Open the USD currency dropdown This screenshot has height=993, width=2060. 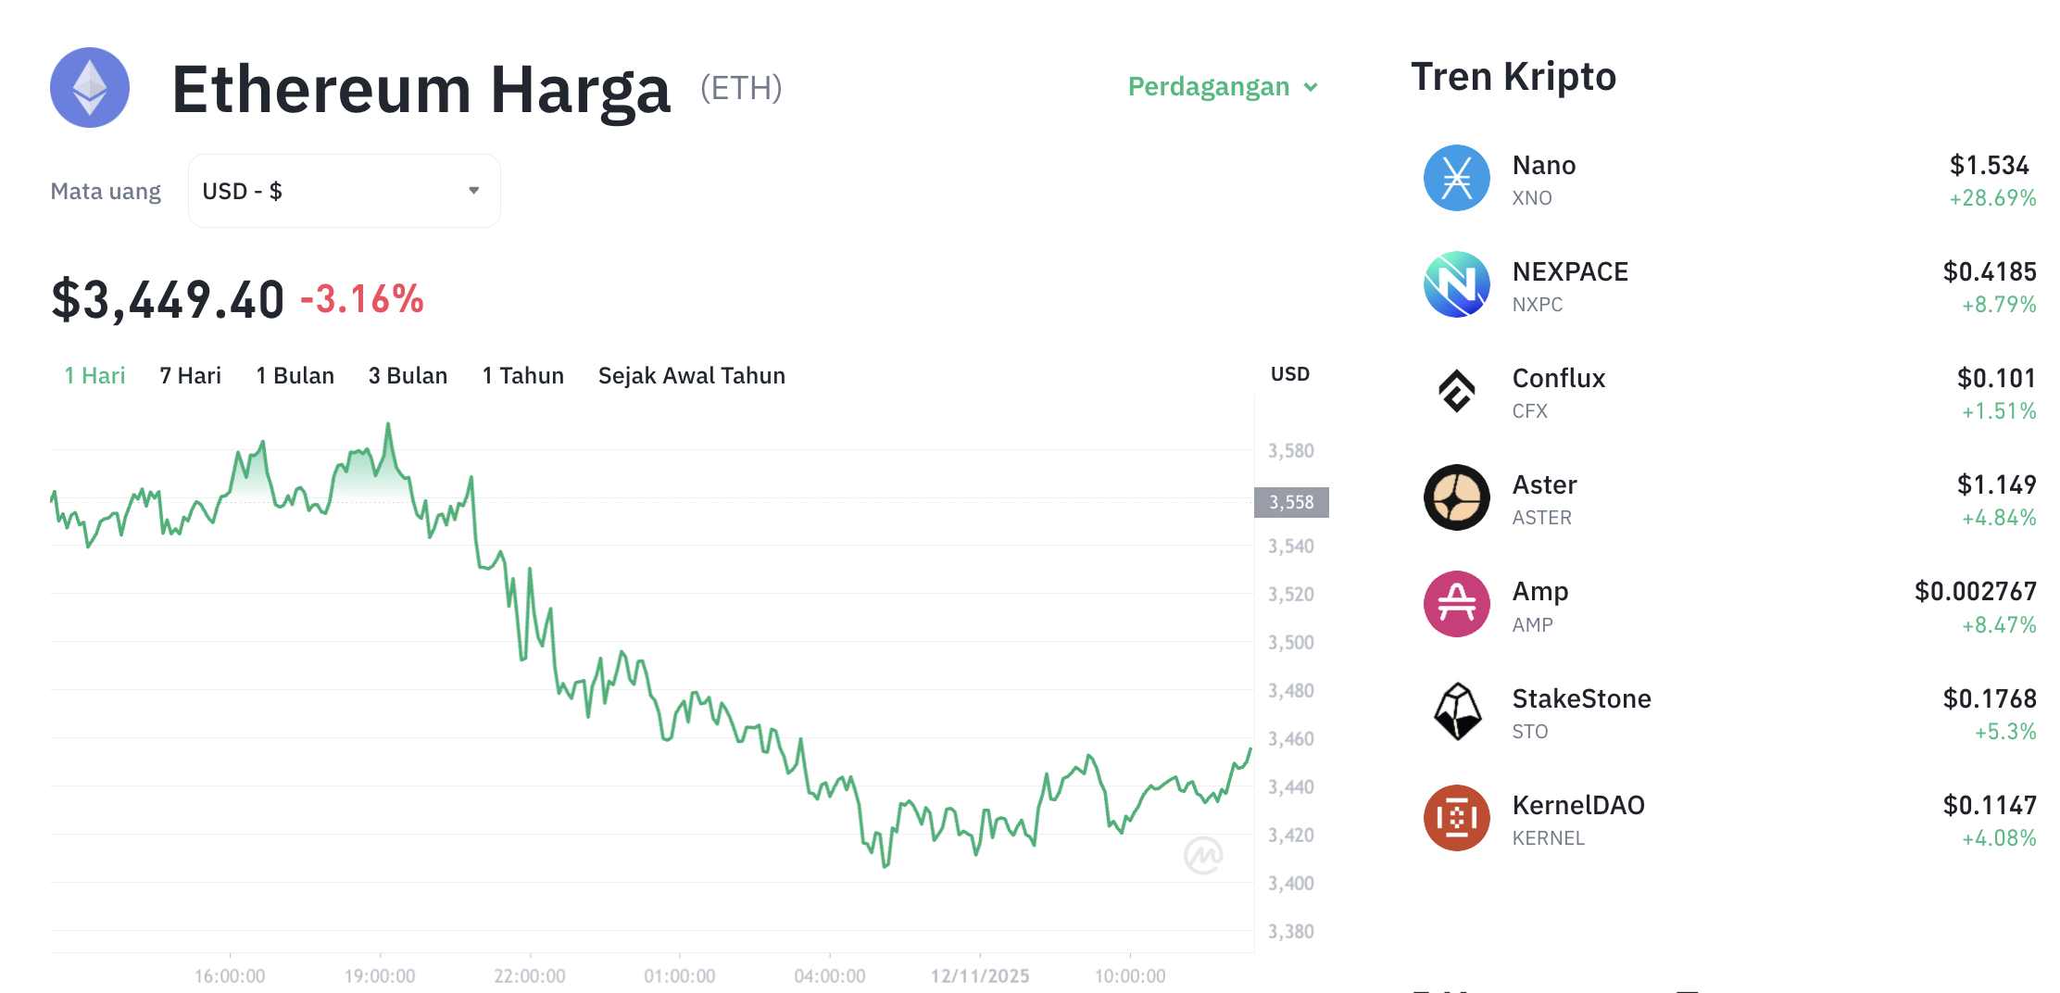(x=344, y=190)
